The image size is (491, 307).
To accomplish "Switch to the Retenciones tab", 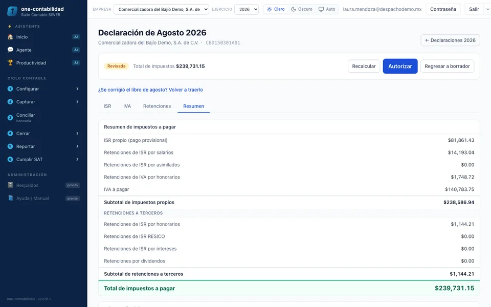I will (157, 106).
